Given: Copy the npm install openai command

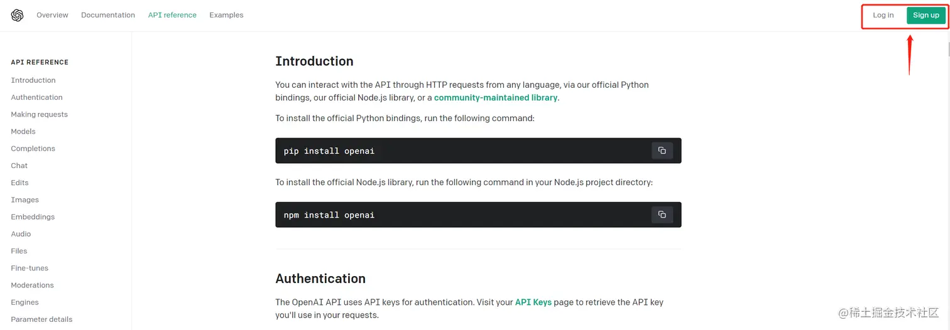Looking at the screenshot, I should point(662,215).
